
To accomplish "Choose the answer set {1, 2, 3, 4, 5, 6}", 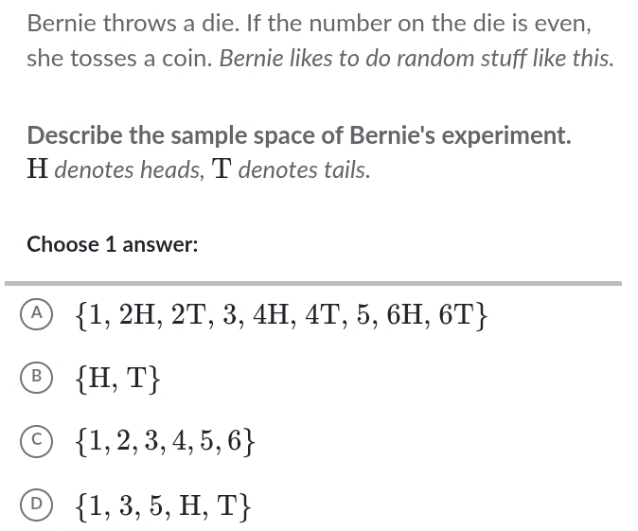I will coord(165,442).
